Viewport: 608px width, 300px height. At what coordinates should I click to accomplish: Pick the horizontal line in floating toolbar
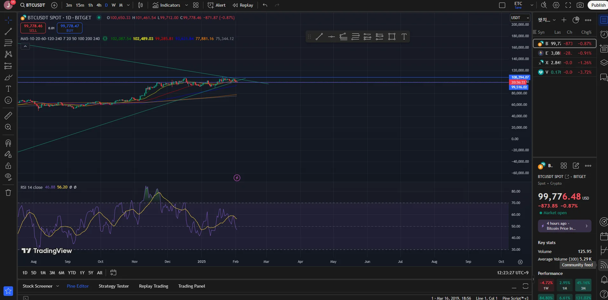click(331, 37)
